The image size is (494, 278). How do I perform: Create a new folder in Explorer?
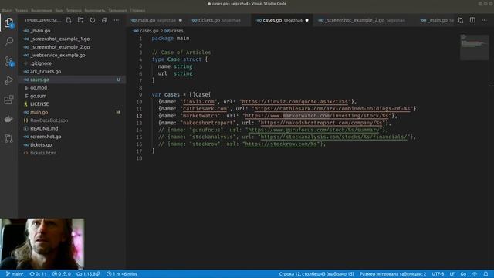(x=80, y=20)
